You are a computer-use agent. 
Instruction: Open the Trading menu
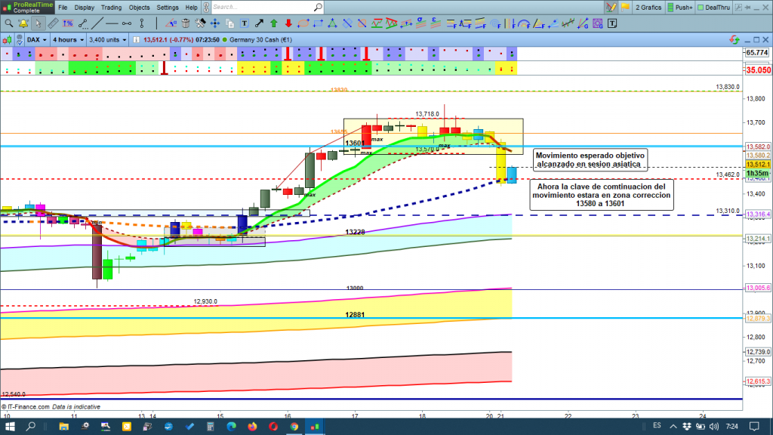pos(111,8)
